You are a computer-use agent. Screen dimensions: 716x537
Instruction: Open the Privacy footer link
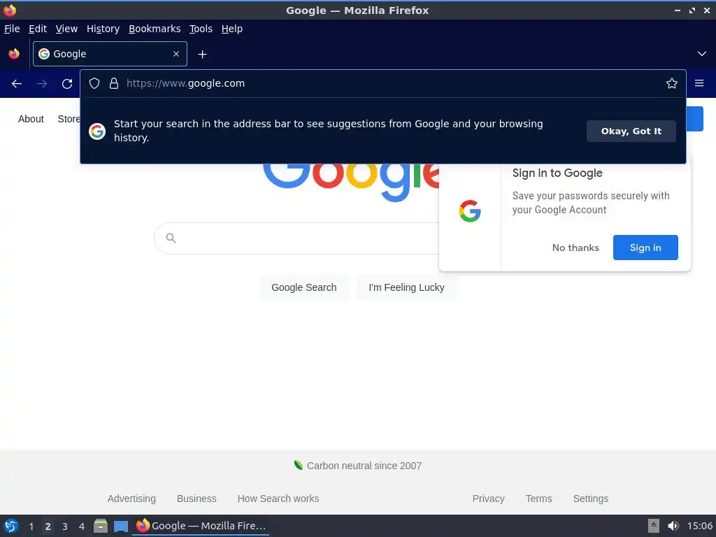click(488, 499)
